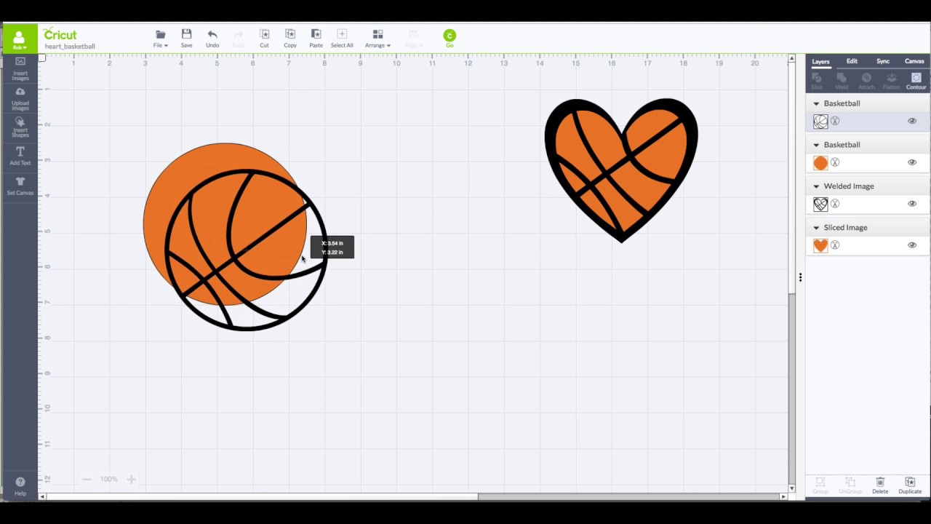Open the Insert Images tool

point(20,68)
